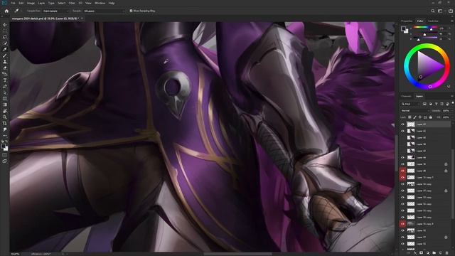Open the Edit Toolbar three-dots button
The width and height of the screenshot is (455, 256).
tap(5, 136)
